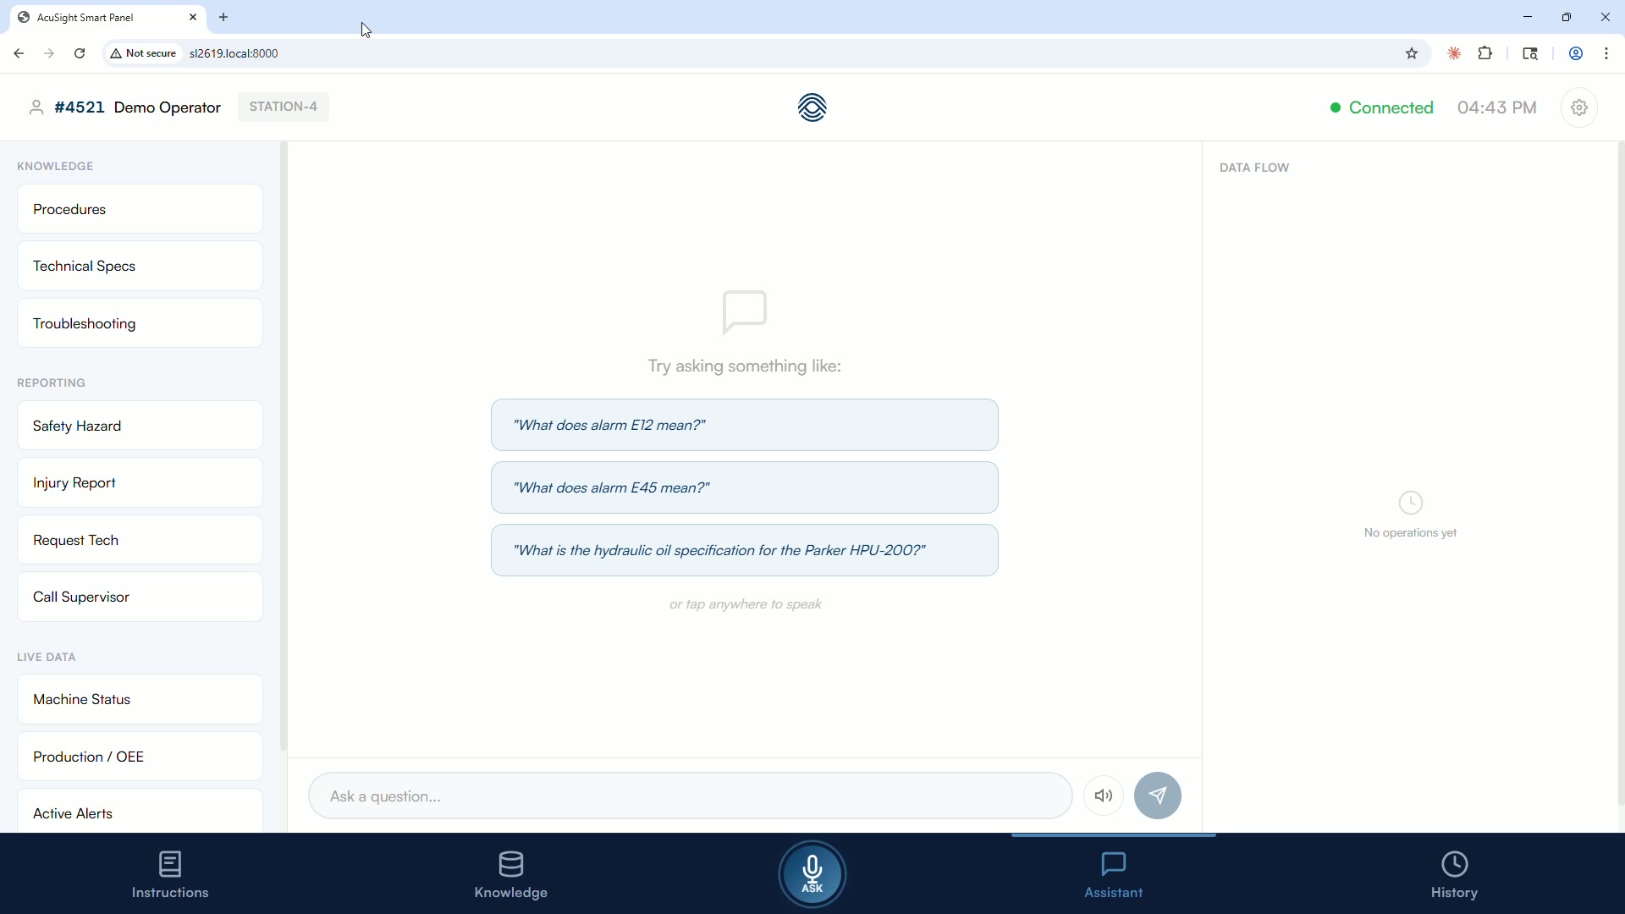The image size is (1625, 914).
Task: Click the chat bubble icon above suggestions
Action: (745, 312)
